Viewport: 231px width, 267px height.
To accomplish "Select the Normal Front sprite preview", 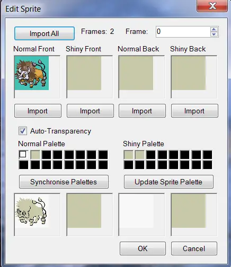I will pyautogui.click(x=37, y=77).
